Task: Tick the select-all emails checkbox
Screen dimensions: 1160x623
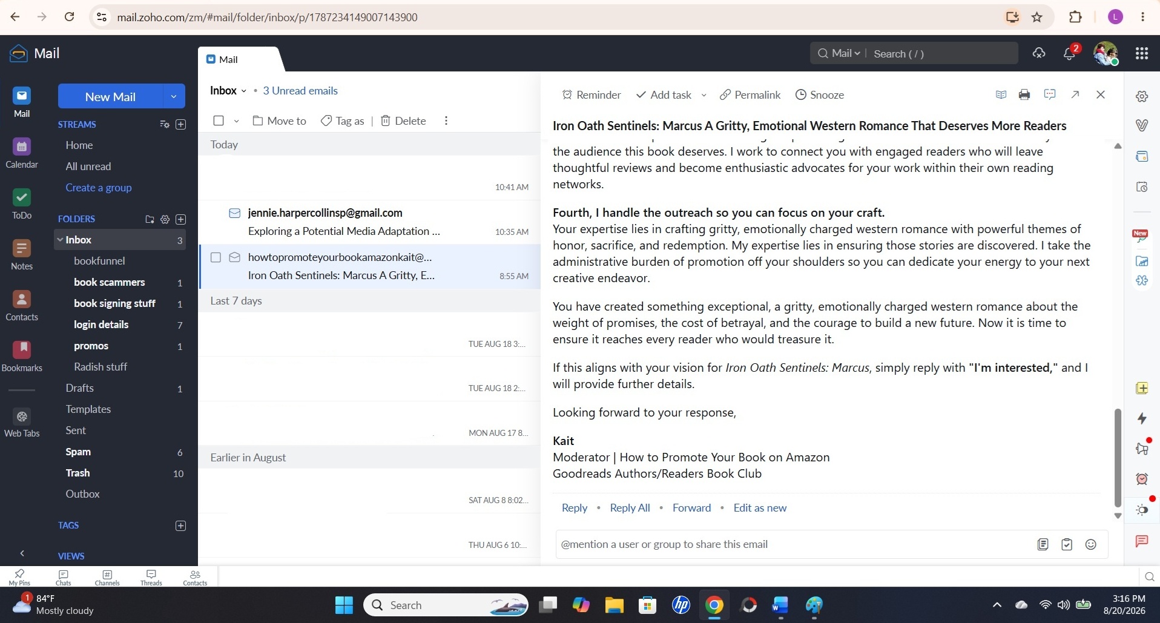Action: 219,120
